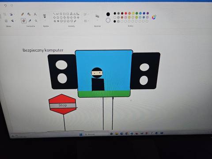Choose the Left arrow shape
Image resolution: width=212 pixels, height=159 pixels.
tap(68, 18)
